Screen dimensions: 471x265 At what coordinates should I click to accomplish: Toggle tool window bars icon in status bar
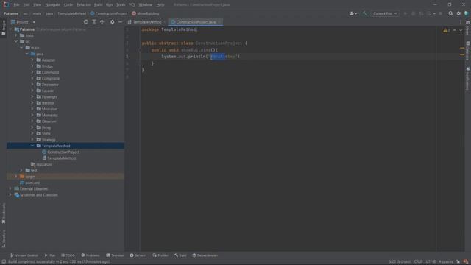click(x=4, y=262)
